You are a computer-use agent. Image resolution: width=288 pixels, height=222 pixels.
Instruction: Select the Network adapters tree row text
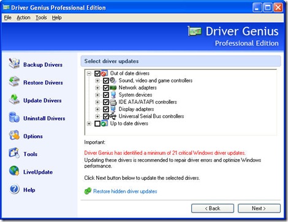[x=137, y=87]
